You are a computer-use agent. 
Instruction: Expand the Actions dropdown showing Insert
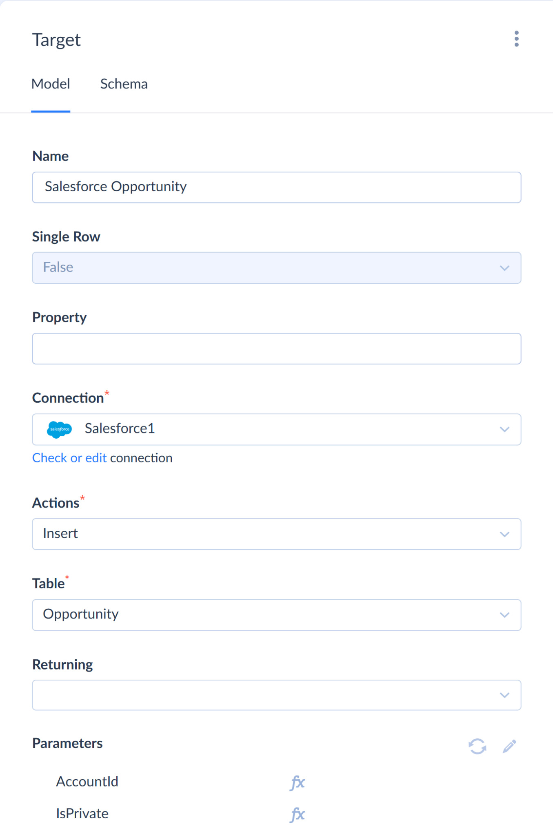pos(276,534)
